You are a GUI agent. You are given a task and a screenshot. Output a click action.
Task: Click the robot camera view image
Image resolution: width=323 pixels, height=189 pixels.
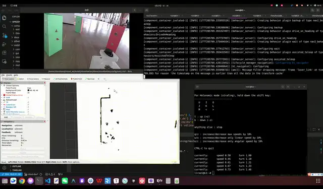click(x=86, y=41)
